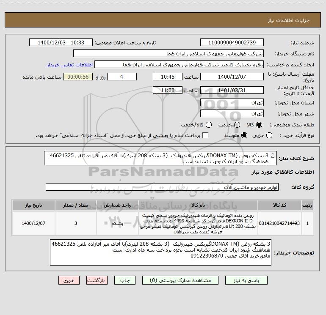Open اطلاعات تماس خریدار link

click(x=70, y=65)
